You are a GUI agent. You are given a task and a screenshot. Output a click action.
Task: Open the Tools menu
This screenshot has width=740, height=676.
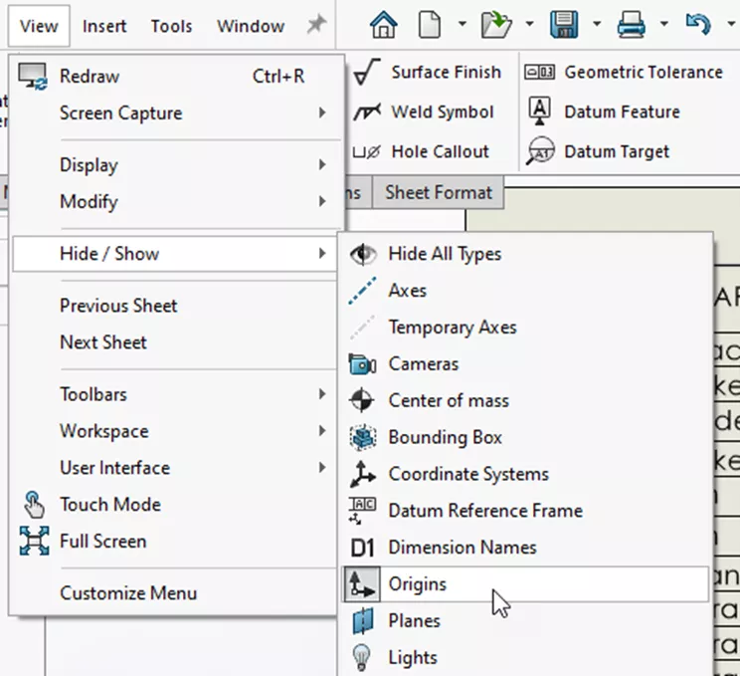pyautogui.click(x=171, y=26)
